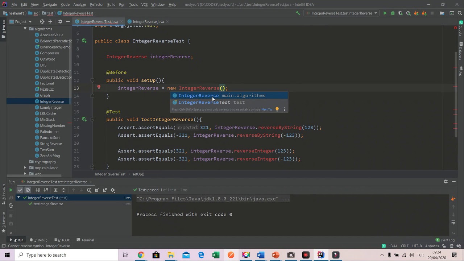Toggle show passed tests
Screen dimensions: 464x261
pyautogui.click(x=20, y=190)
